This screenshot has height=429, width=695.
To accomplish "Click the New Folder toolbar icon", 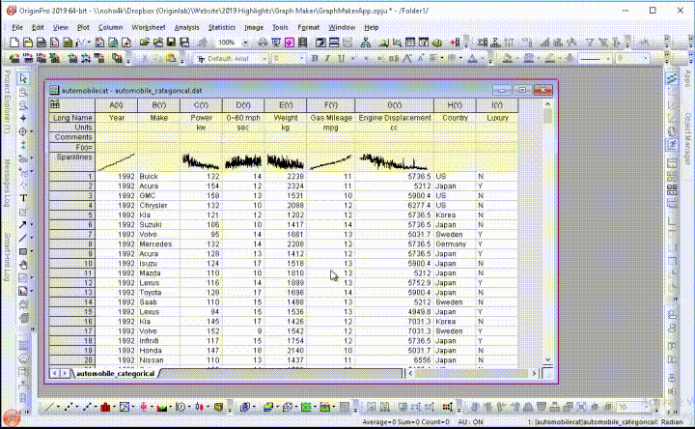I will (27, 43).
